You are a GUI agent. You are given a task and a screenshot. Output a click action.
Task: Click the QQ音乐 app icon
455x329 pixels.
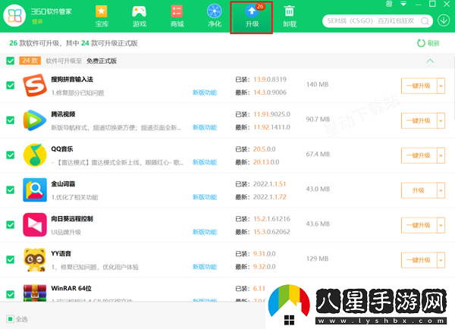pos(35,155)
